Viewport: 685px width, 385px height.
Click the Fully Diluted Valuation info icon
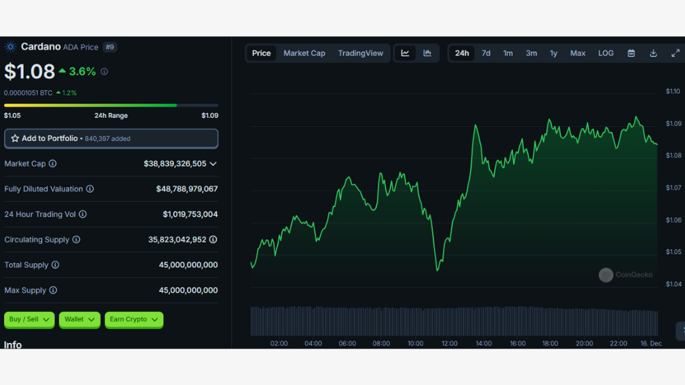pos(90,189)
